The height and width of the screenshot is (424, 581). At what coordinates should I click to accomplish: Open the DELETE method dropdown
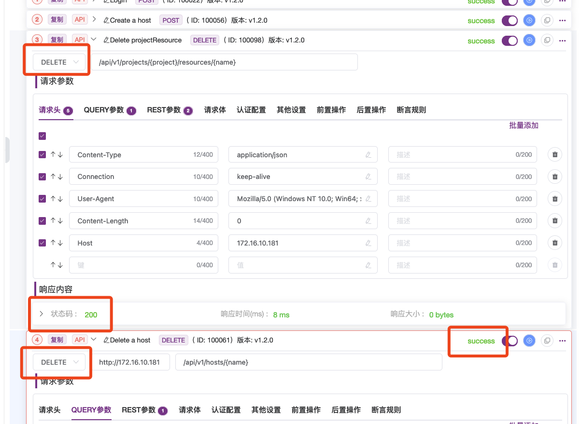56,62
